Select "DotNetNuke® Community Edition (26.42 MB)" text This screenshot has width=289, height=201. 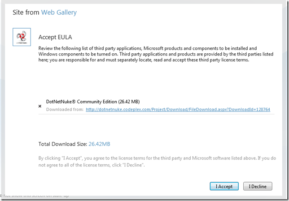tap(93, 102)
